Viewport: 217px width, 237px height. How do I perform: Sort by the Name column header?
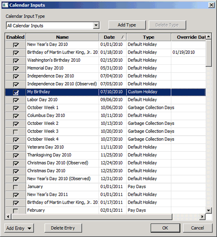(x=62, y=37)
